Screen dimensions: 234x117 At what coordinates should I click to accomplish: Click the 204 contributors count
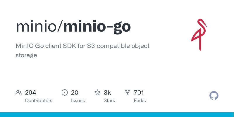coord(30,93)
